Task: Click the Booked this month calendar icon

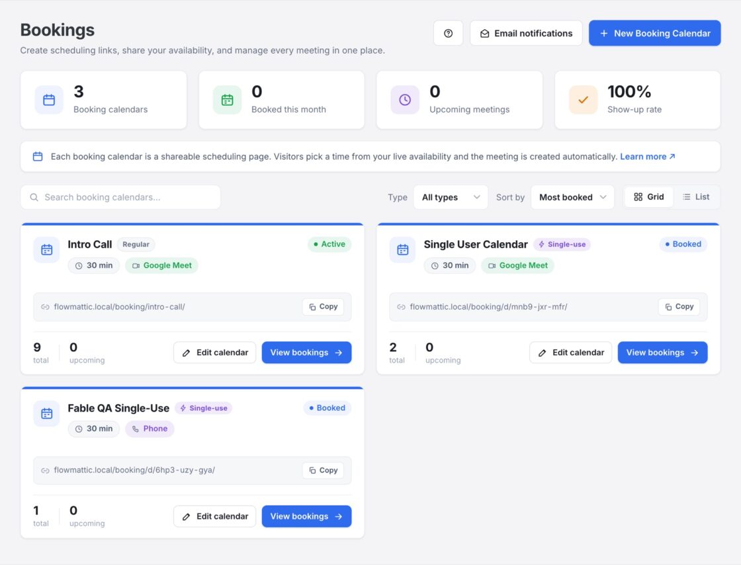Action: (x=228, y=100)
